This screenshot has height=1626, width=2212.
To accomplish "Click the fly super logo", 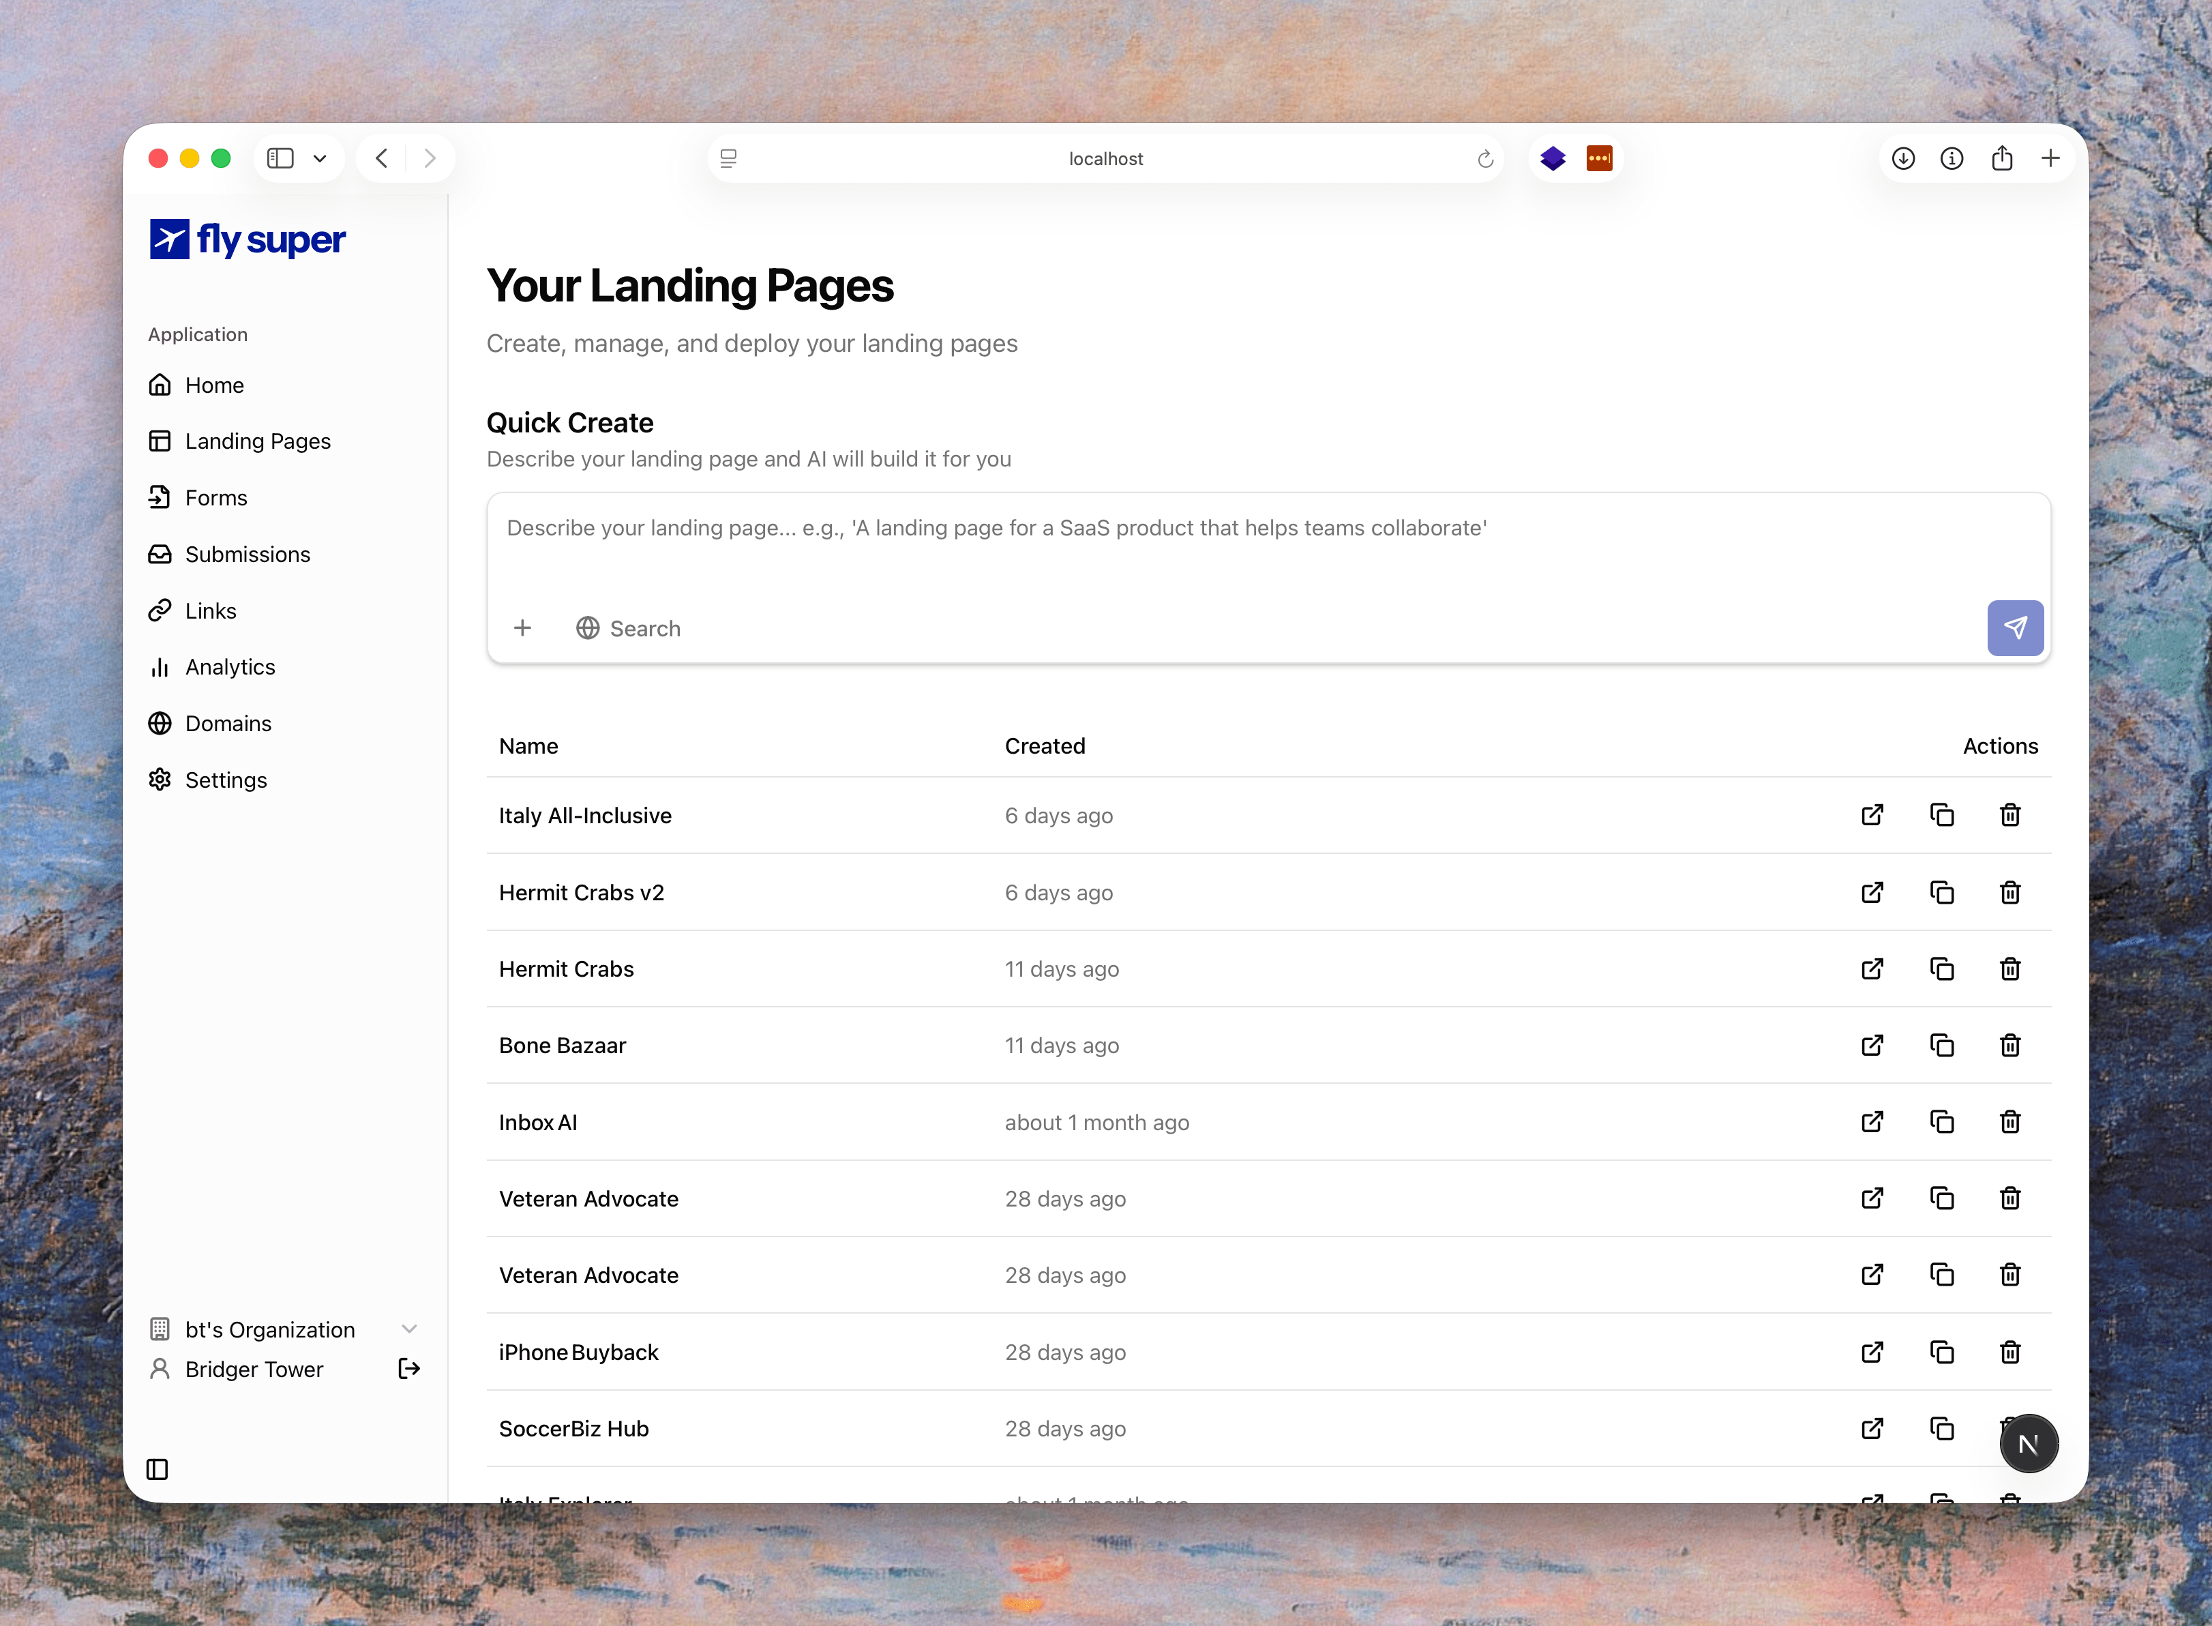I will click(x=247, y=239).
